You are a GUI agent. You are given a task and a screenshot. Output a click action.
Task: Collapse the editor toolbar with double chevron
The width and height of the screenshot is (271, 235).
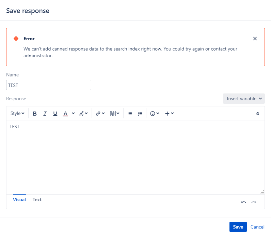[x=258, y=114]
